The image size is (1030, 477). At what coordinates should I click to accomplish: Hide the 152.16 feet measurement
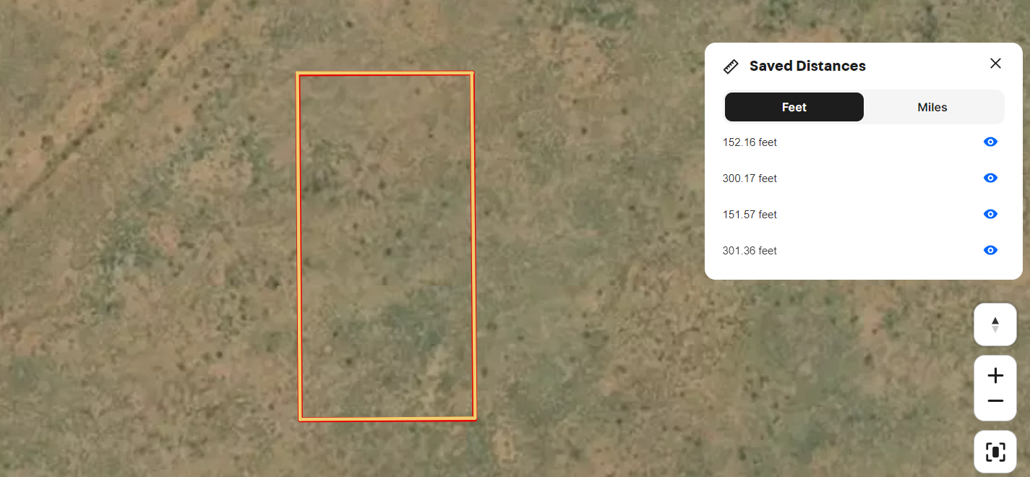pos(990,142)
